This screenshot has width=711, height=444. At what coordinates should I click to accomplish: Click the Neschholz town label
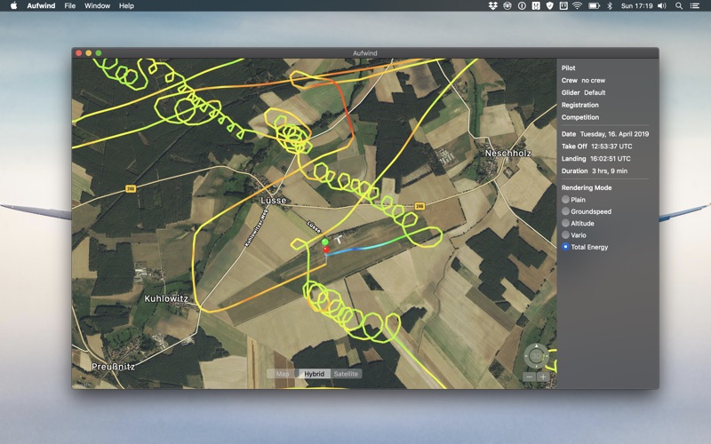pyautogui.click(x=507, y=153)
